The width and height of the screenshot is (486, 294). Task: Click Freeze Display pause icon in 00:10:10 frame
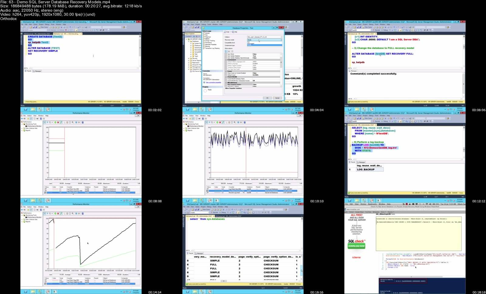(x=238, y=122)
